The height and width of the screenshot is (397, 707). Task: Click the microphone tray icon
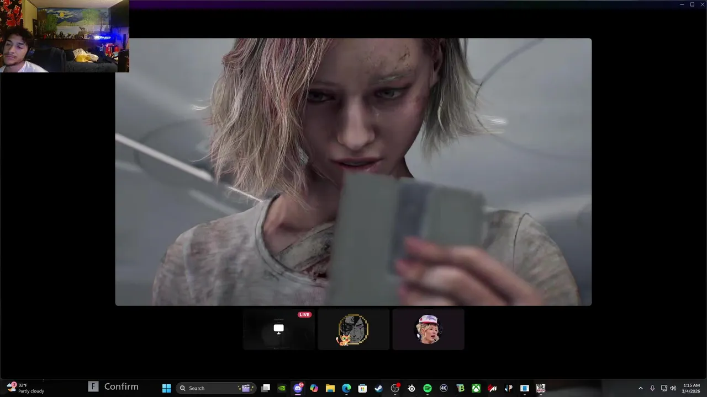(x=652, y=388)
